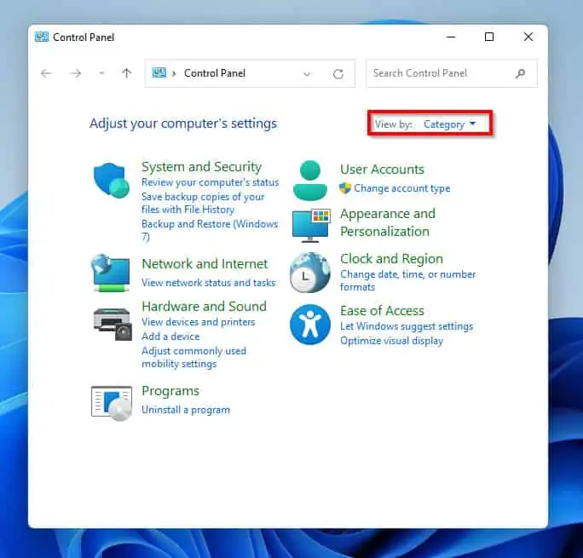Open Backup and Restore (Windows 7)

210,230
